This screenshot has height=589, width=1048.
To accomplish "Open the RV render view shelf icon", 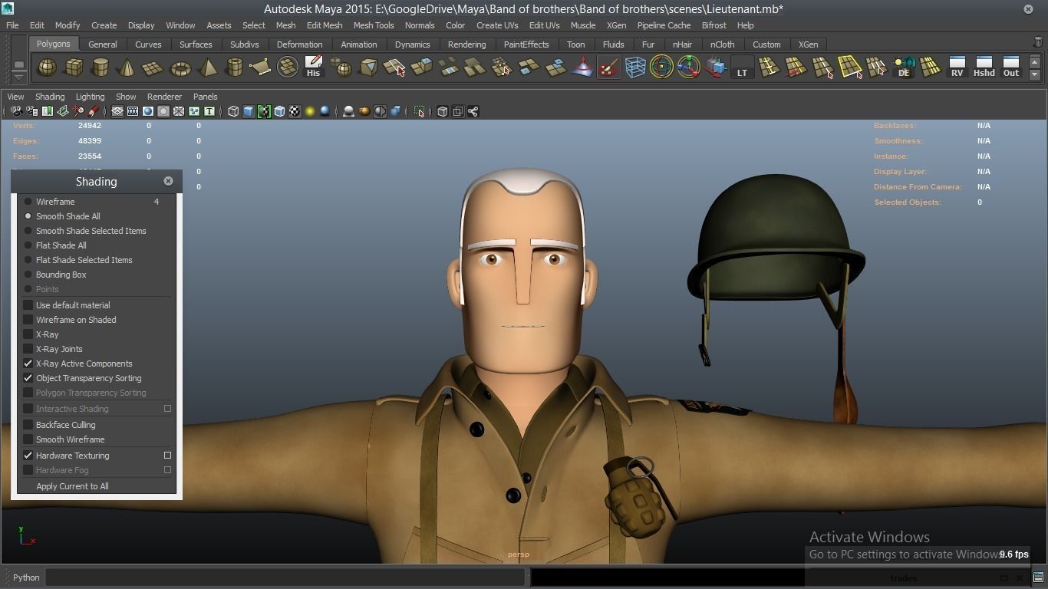I will coord(957,67).
